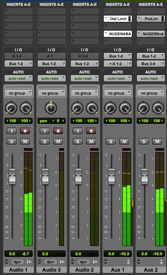Viewport: 167px width, 275px height.
Task: Click Audio 1 right pan knob
Action: click(26, 108)
